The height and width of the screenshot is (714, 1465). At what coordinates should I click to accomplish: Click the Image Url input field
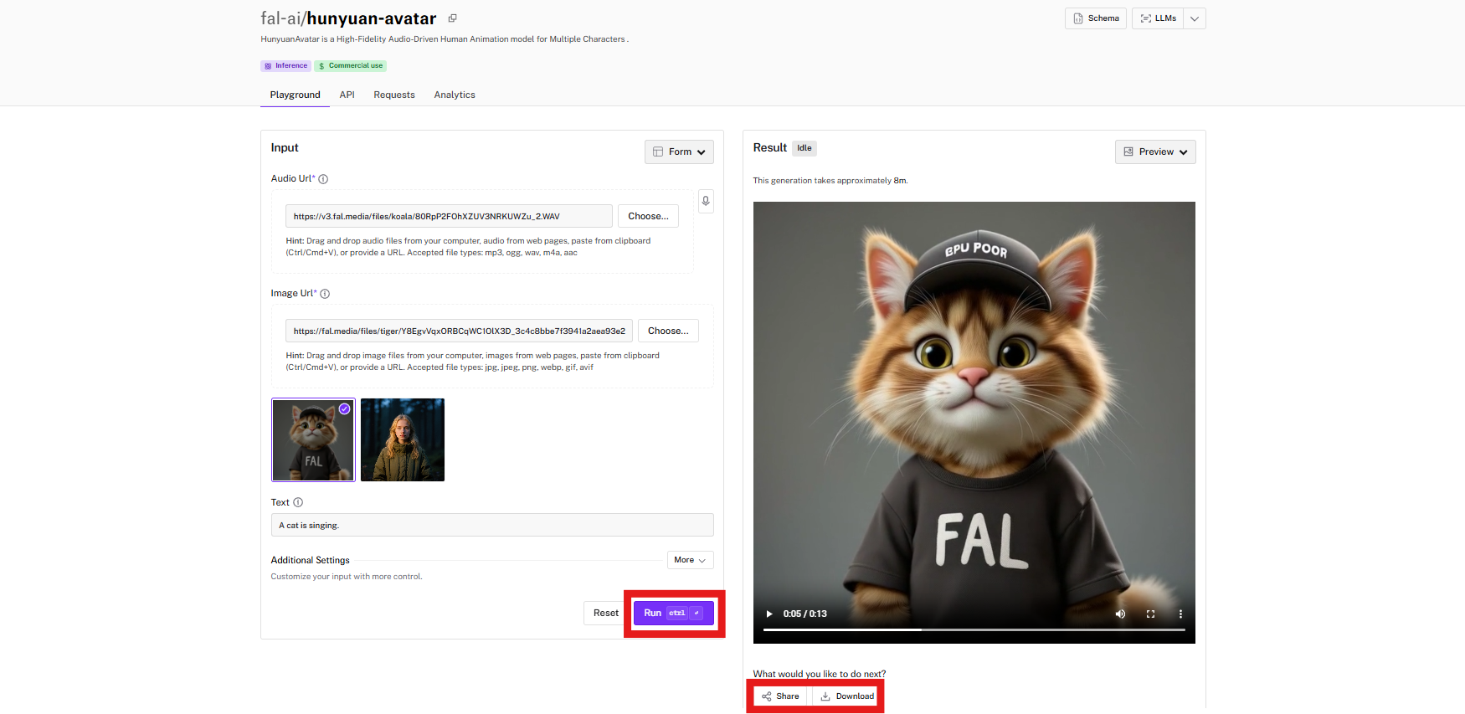pyautogui.click(x=459, y=331)
